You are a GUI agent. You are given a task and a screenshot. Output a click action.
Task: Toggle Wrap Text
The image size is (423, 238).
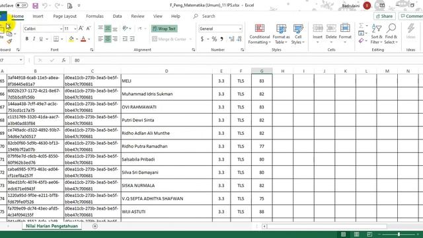point(165,28)
